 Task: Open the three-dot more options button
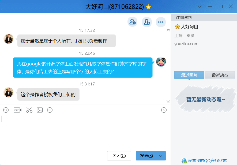coord(161,22)
